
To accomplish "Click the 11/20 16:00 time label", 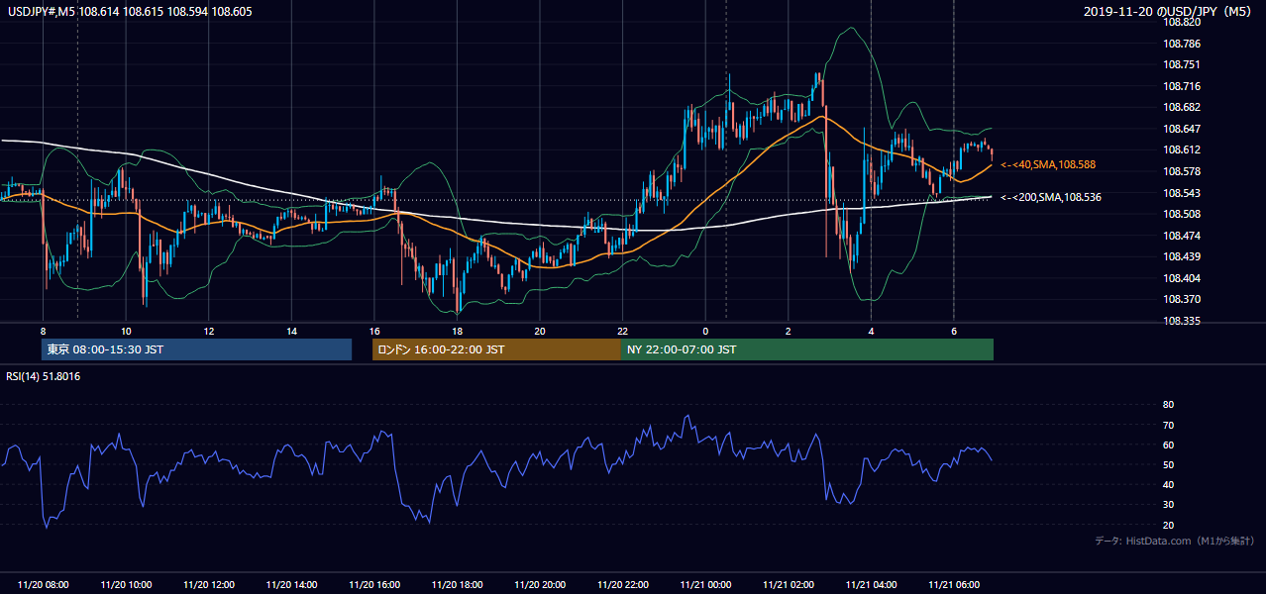I will [x=374, y=585].
